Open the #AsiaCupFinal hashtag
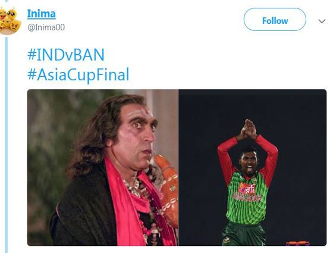This screenshot has width=330, height=253. tap(78, 75)
